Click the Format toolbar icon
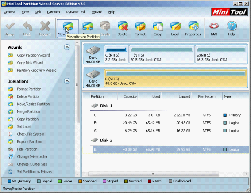This screenshot has width=251, height=193. tap(140, 26)
